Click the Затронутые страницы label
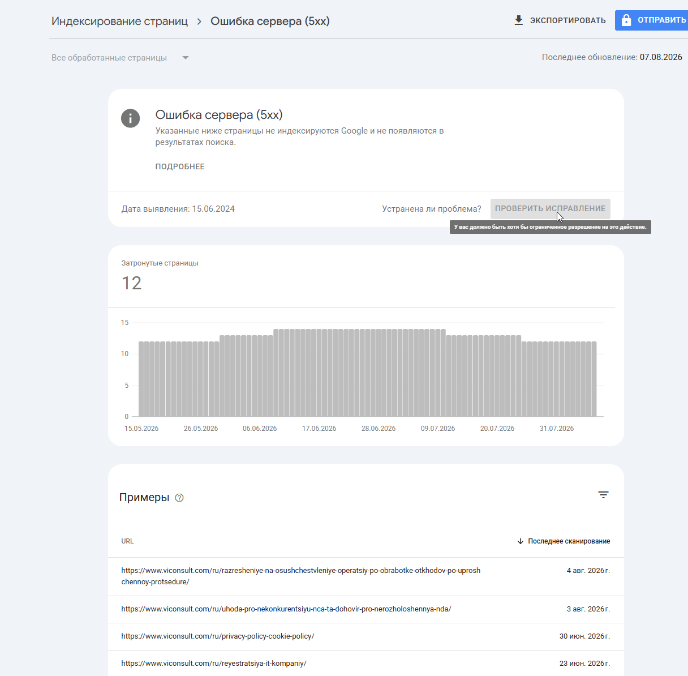 (160, 263)
